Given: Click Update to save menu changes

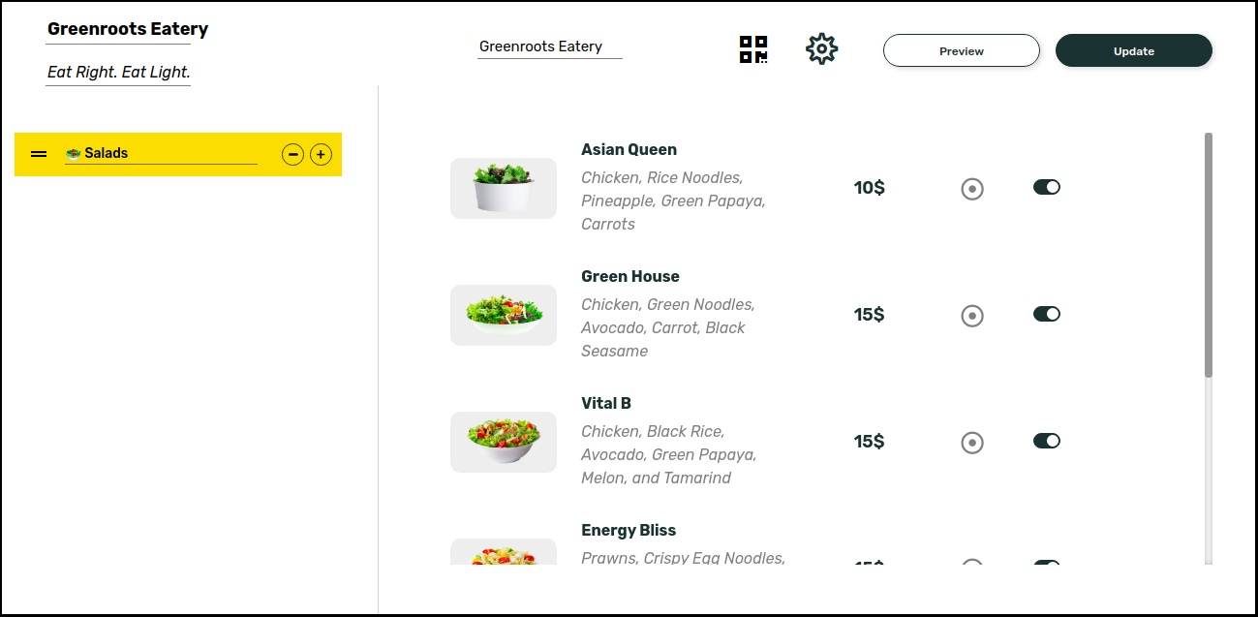Looking at the screenshot, I should pyautogui.click(x=1133, y=50).
